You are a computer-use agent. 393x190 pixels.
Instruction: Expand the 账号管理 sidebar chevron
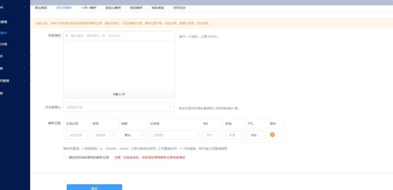(24, 81)
